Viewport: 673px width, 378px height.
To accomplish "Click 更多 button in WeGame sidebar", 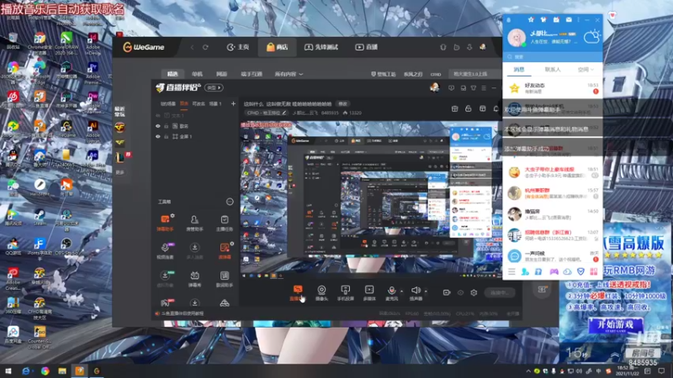I will tap(119, 172).
